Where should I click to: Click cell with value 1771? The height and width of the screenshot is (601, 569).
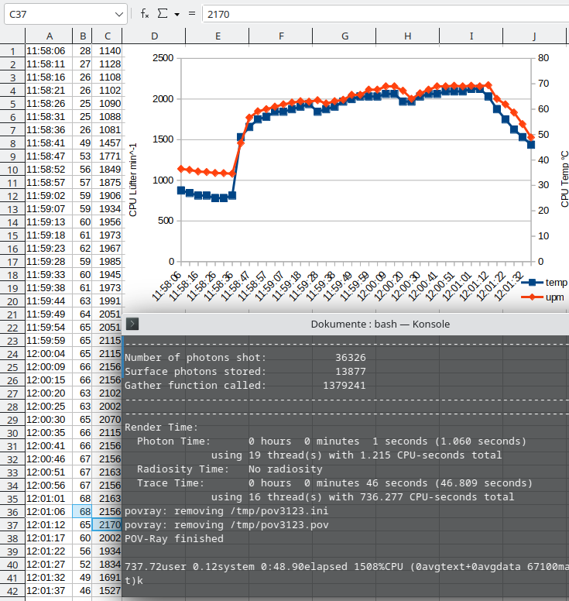[x=108, y=156]
